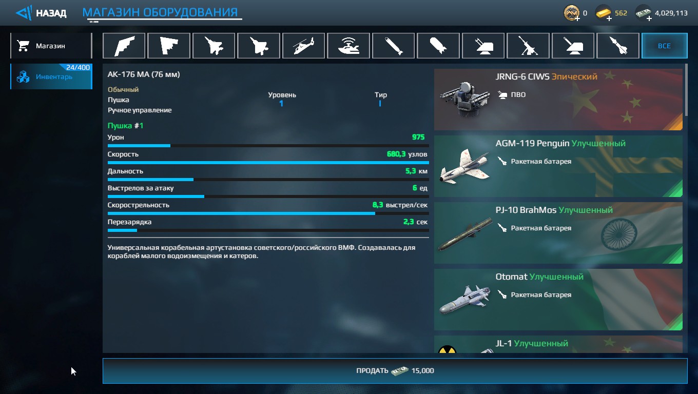Select the fighter jet filter icon

[x=214, y=46]
